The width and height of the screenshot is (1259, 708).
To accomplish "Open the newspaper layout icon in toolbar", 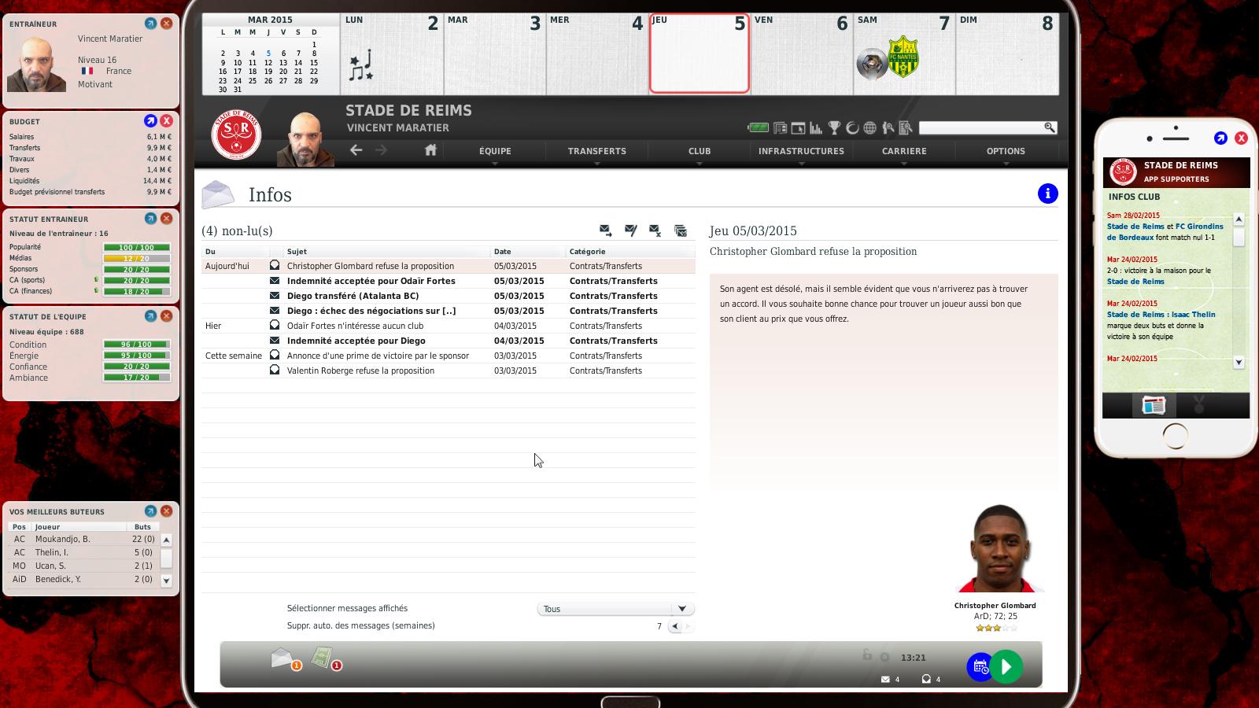I will point(780,127).
